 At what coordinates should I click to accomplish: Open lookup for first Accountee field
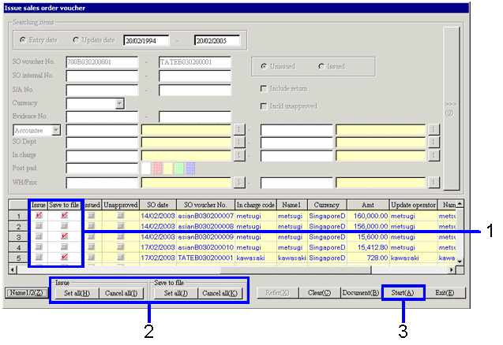tap(239, 129)
